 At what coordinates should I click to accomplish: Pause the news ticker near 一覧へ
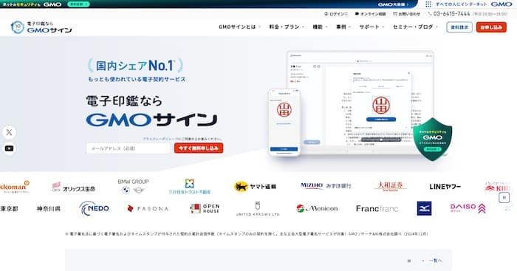click(409, 261)
